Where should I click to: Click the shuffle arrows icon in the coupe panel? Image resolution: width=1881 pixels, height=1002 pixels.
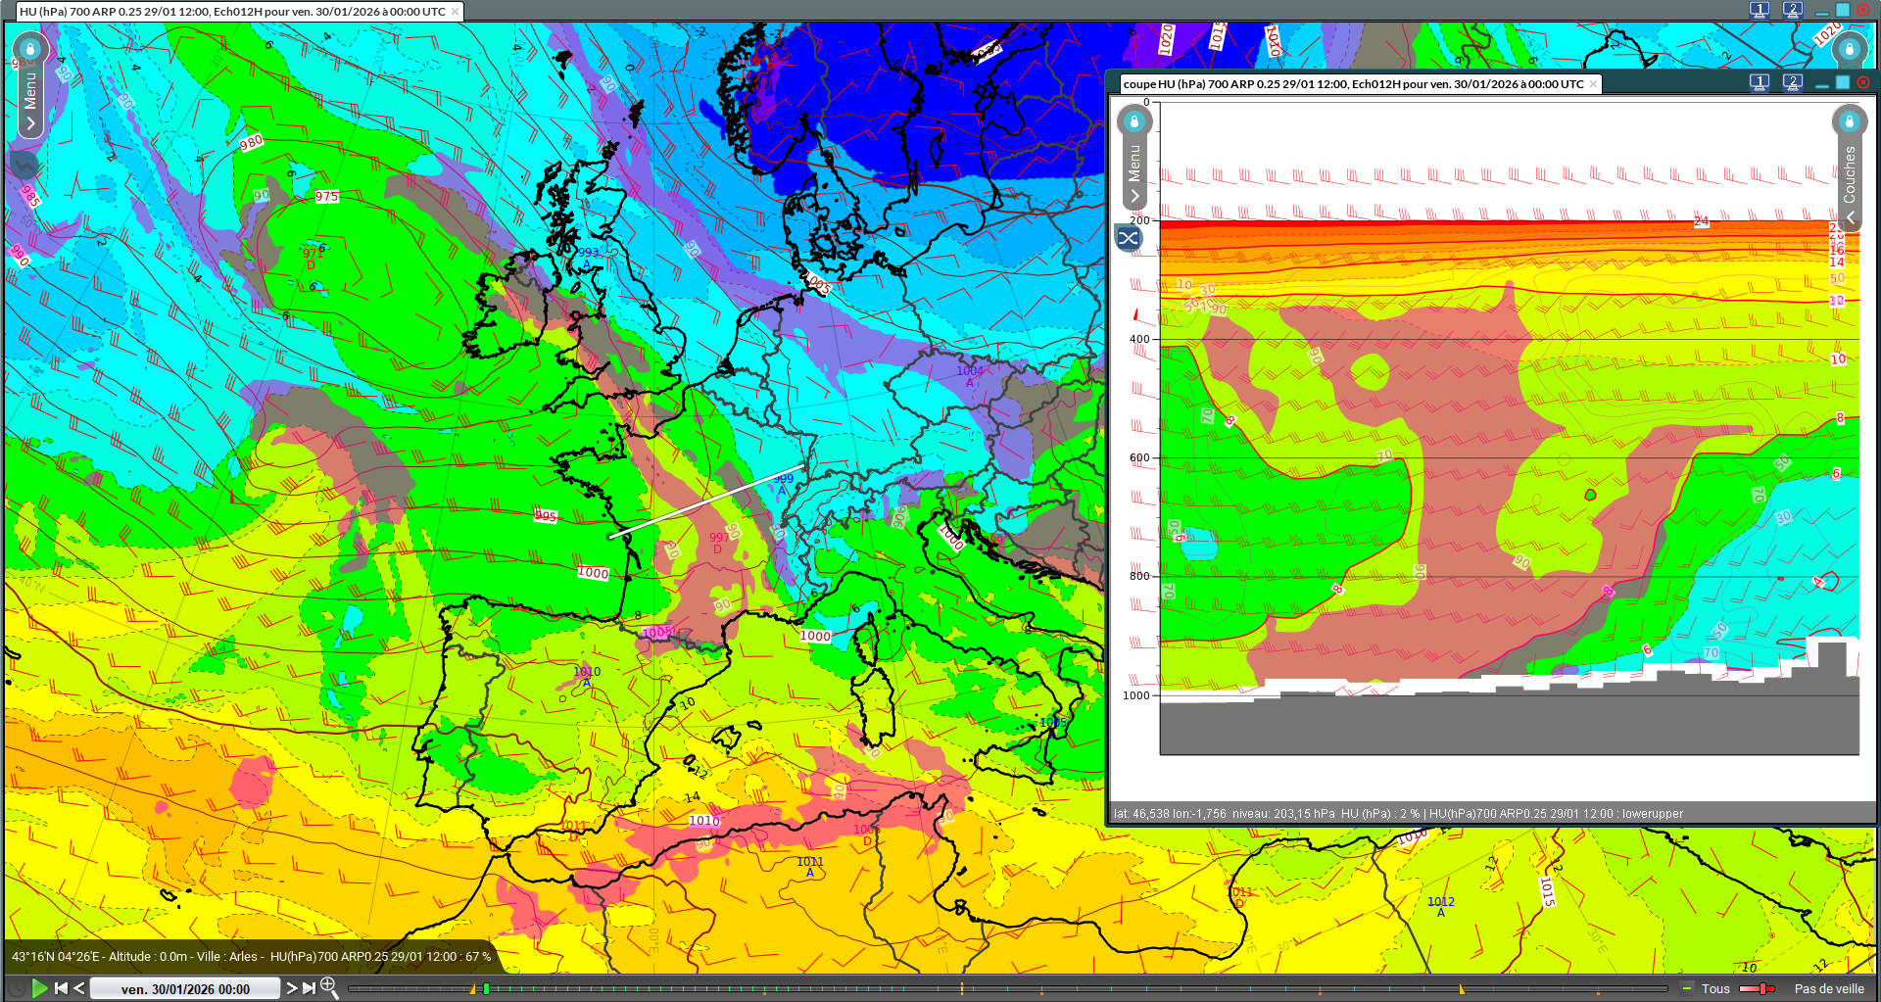(x=1129, y=238)
